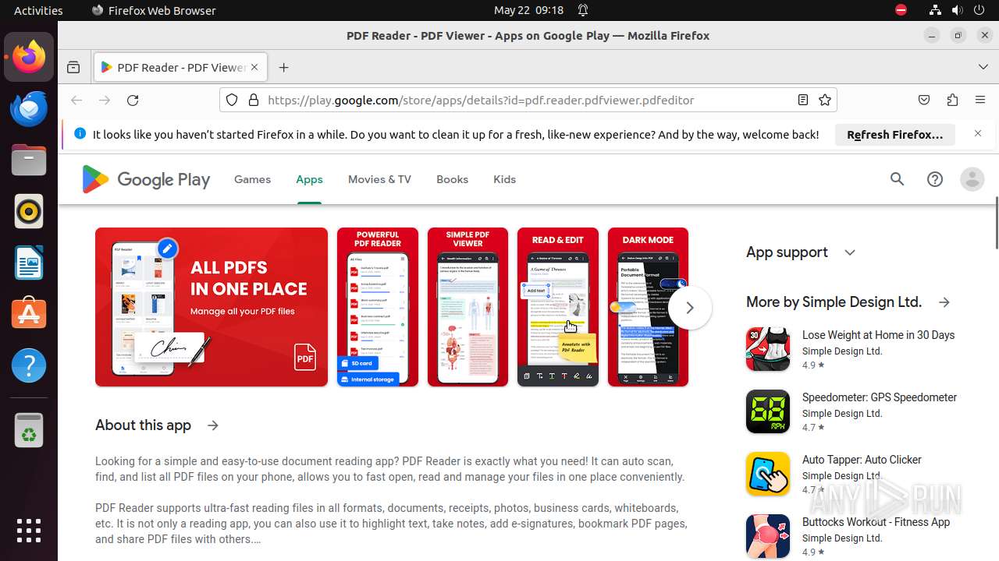
Task: Bookmark this page with star icon
Action: tap(825, 100)
